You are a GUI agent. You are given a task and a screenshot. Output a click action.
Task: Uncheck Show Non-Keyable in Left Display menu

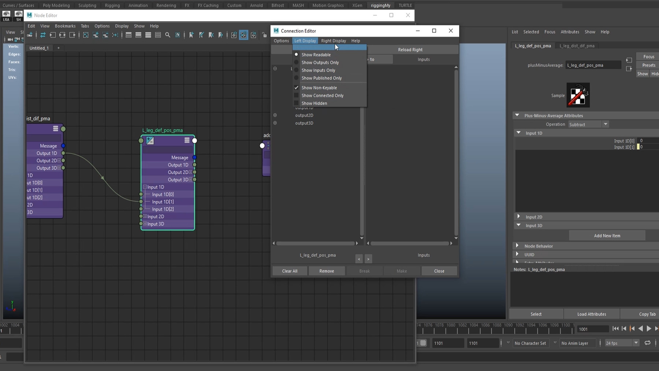(x=319, y=88)
